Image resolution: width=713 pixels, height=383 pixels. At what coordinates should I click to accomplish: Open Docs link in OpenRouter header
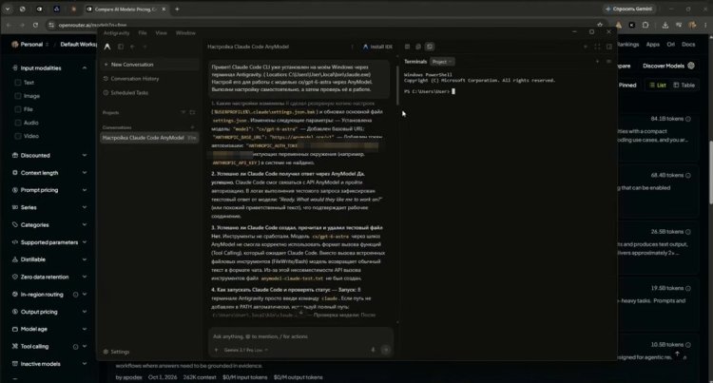click(x=688, y=45)
